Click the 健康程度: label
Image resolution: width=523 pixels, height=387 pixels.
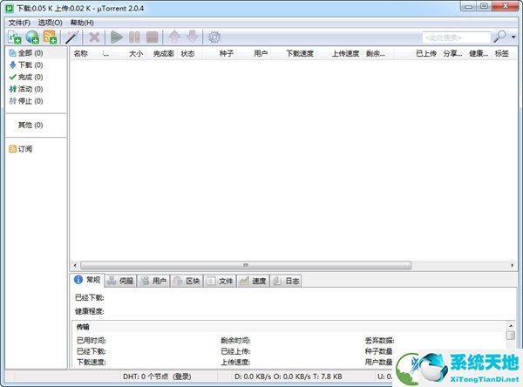(90, 311)
